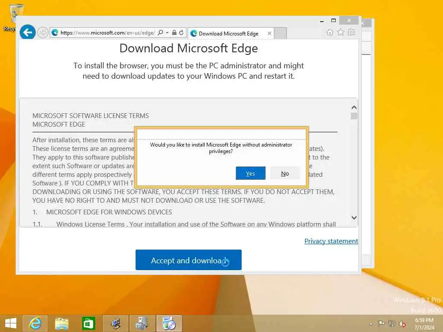Click Yes in the install dialog
443x332 pixels.
point(250,173)
